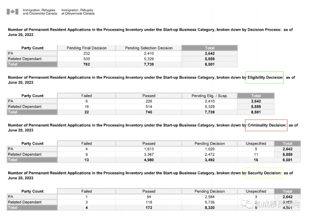Click the bold total 3,492
The width and height of the screenshot is (309, 220).
pyautogui.click(x=210, y=160)
